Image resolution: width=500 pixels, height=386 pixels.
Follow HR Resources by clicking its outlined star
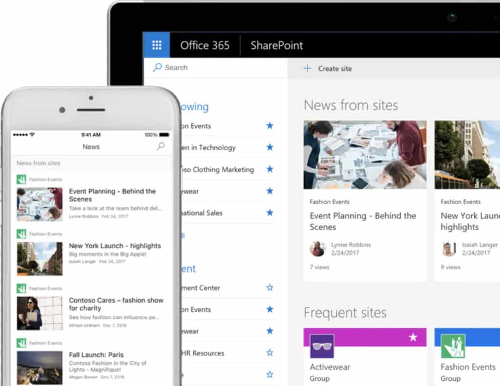tap(270, 353)
